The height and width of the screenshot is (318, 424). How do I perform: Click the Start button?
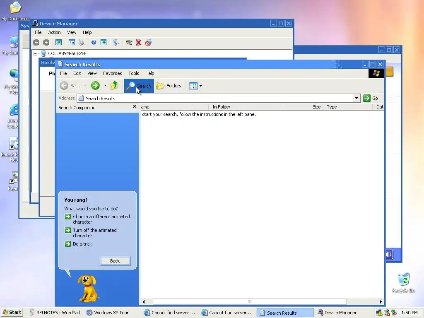[12, 312]
